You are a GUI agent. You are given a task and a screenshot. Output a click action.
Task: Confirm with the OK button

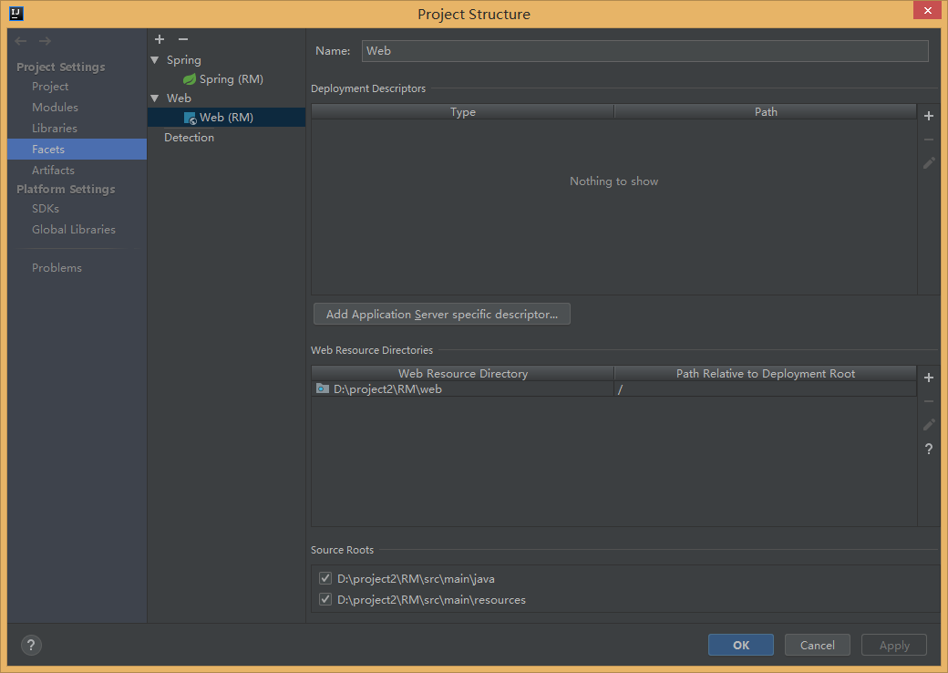[x=740, y=645]
